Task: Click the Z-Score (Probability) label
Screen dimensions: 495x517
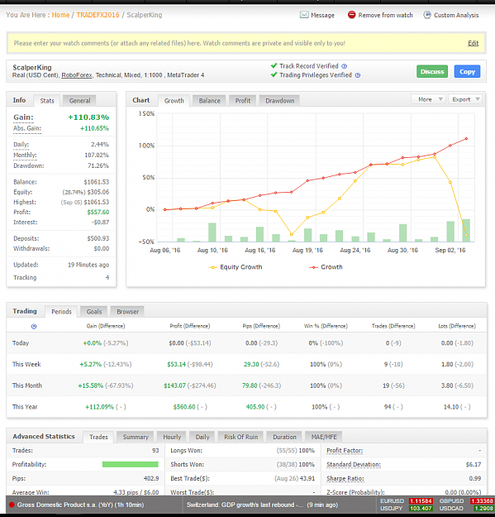Action: [355, 492]
